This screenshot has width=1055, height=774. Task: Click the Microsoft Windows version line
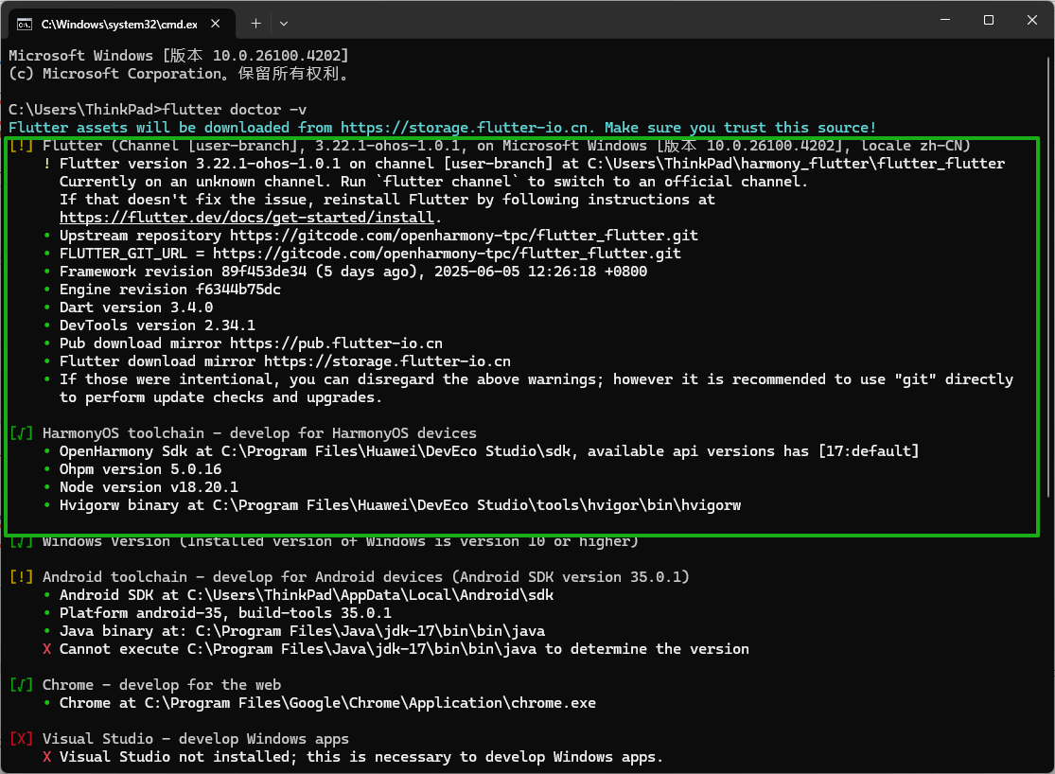(x=178, y=56)
